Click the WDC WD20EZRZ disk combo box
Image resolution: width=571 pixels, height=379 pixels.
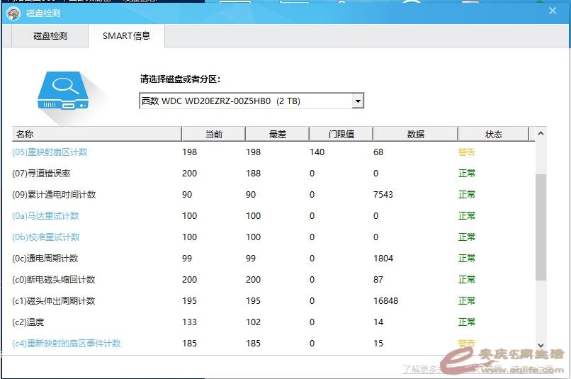pyautogui.click(x=244, y=101)
